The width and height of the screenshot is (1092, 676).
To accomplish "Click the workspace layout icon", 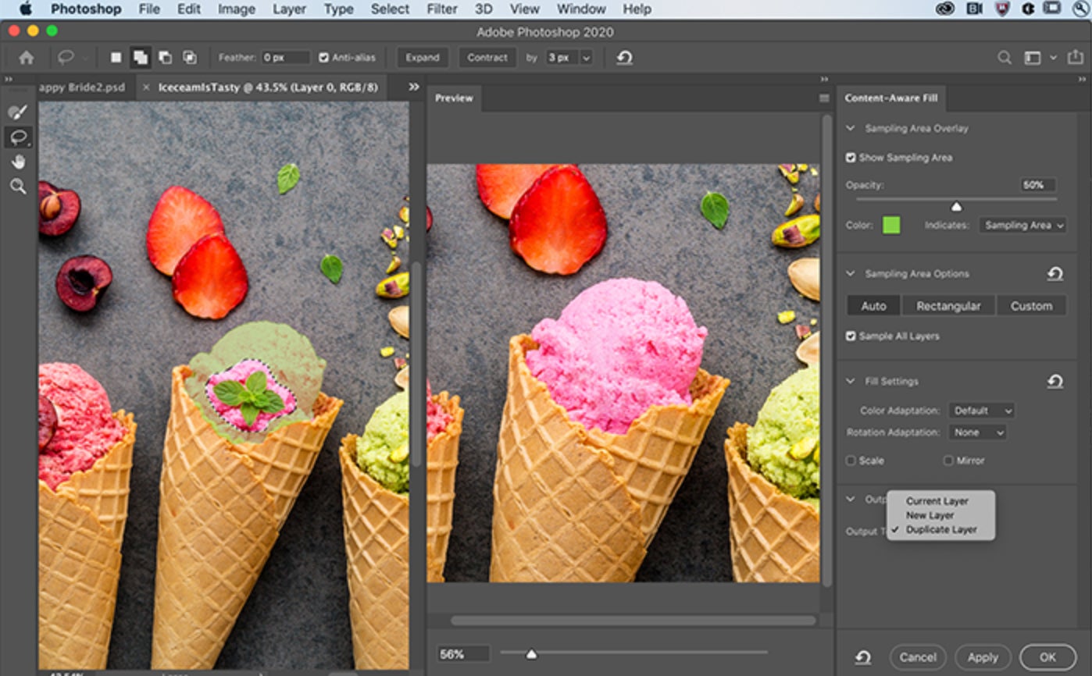I will point(1033,58).
